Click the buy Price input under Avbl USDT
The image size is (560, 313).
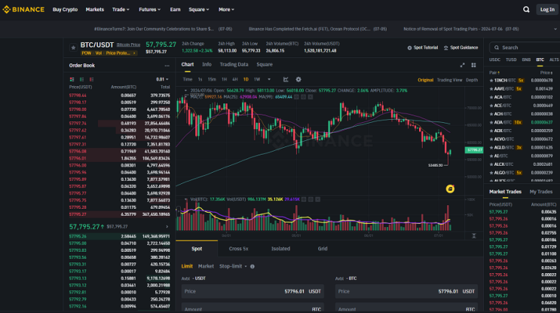pos(252,292)
